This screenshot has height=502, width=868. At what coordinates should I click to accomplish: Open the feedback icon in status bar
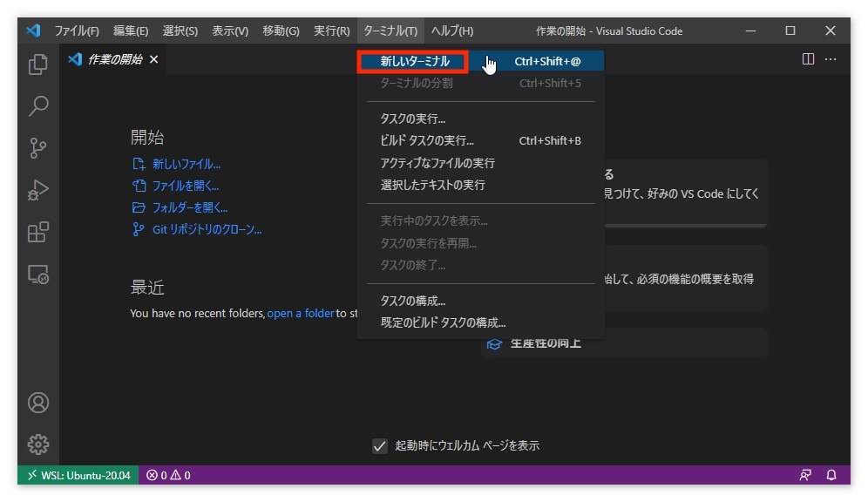pos(805,475)
